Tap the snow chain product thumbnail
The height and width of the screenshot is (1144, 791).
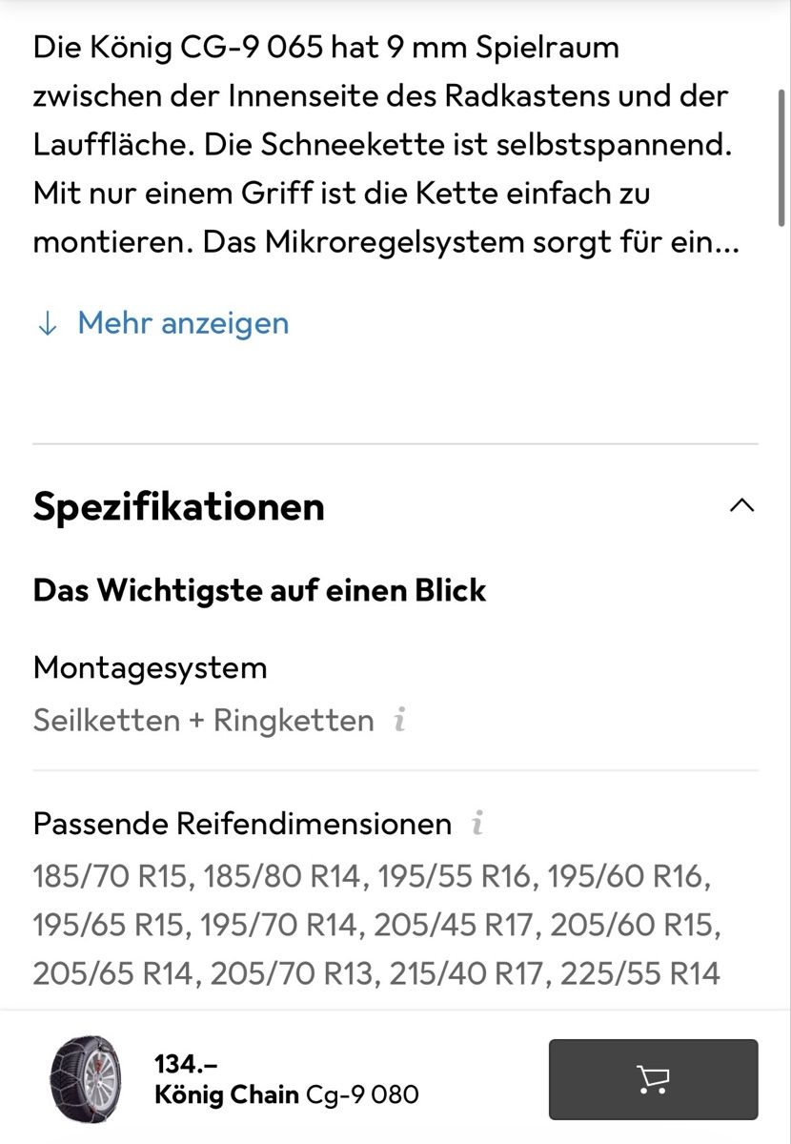click(85, 1080)
